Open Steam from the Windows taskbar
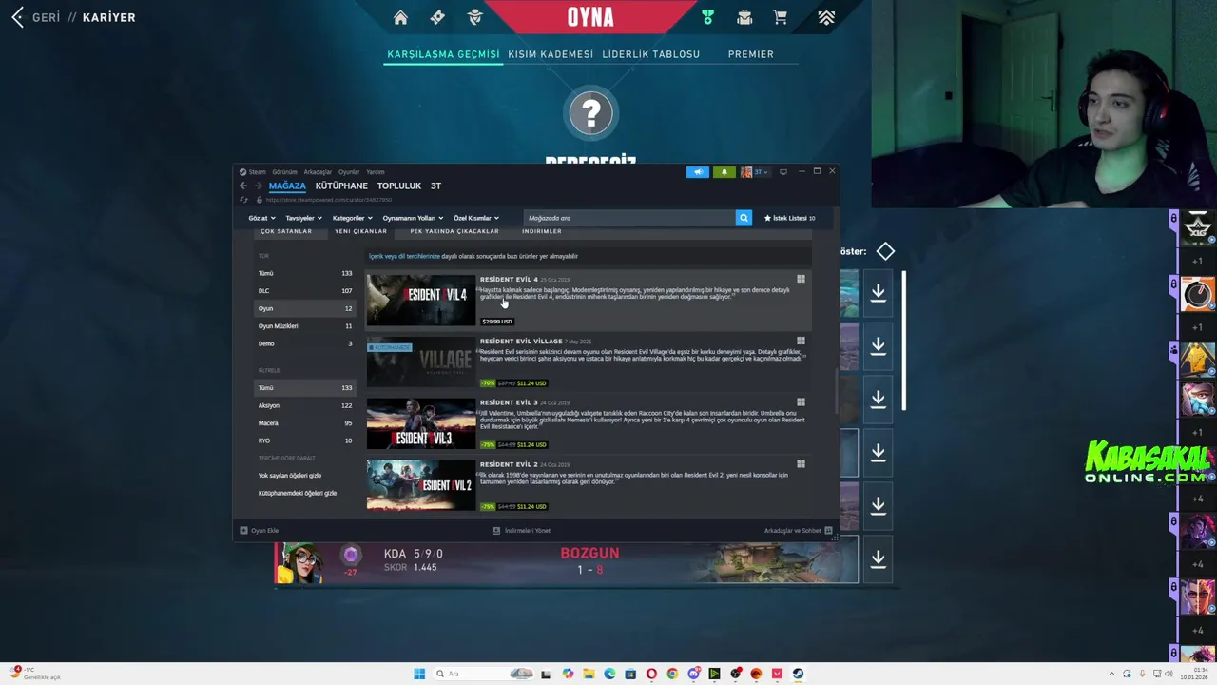Viewport: 1217px width, 685px height. [x=798, y=674]
